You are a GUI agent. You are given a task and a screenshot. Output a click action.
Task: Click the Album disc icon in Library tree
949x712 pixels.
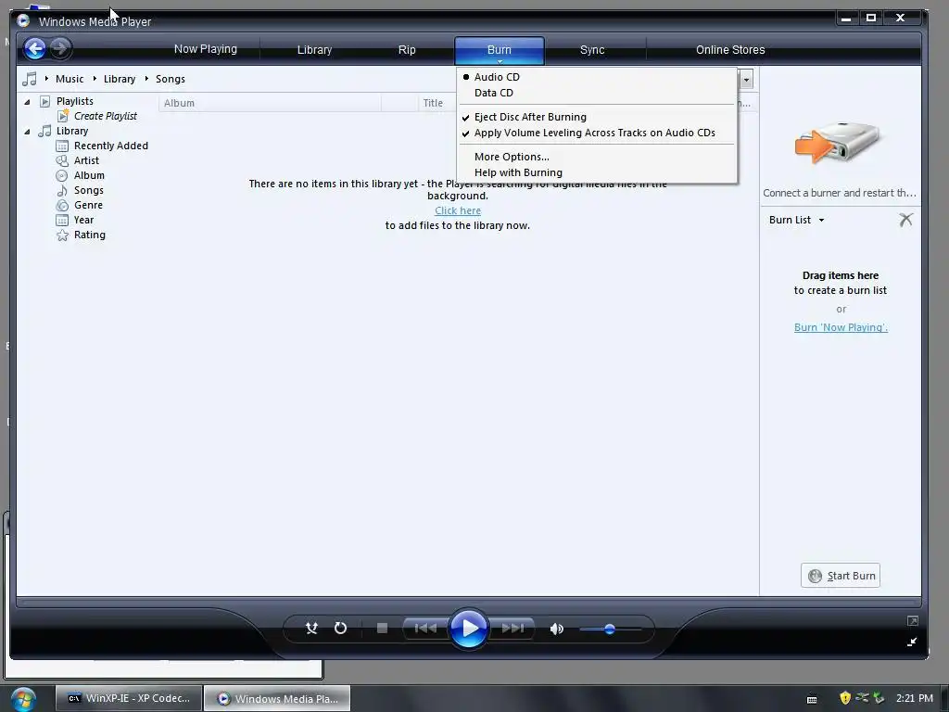tap(62, 175)
